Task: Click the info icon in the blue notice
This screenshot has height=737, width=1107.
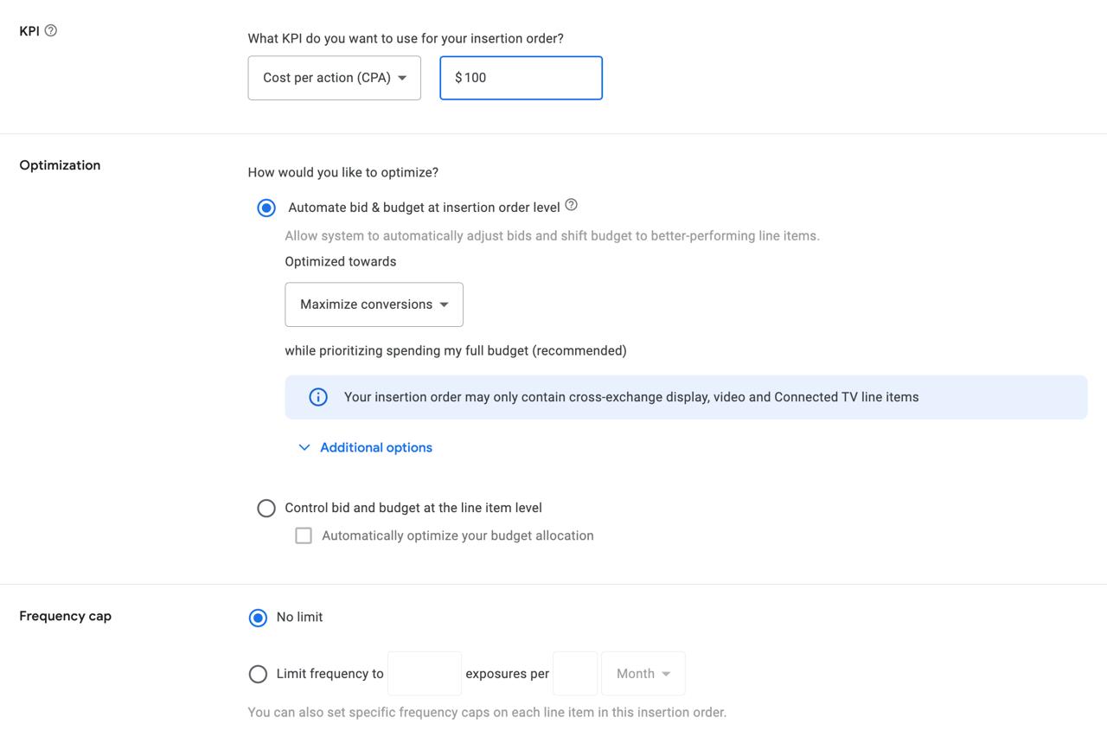Action: click(x=318, y=397)
